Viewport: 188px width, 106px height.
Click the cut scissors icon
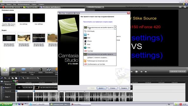tap(9, 78)
